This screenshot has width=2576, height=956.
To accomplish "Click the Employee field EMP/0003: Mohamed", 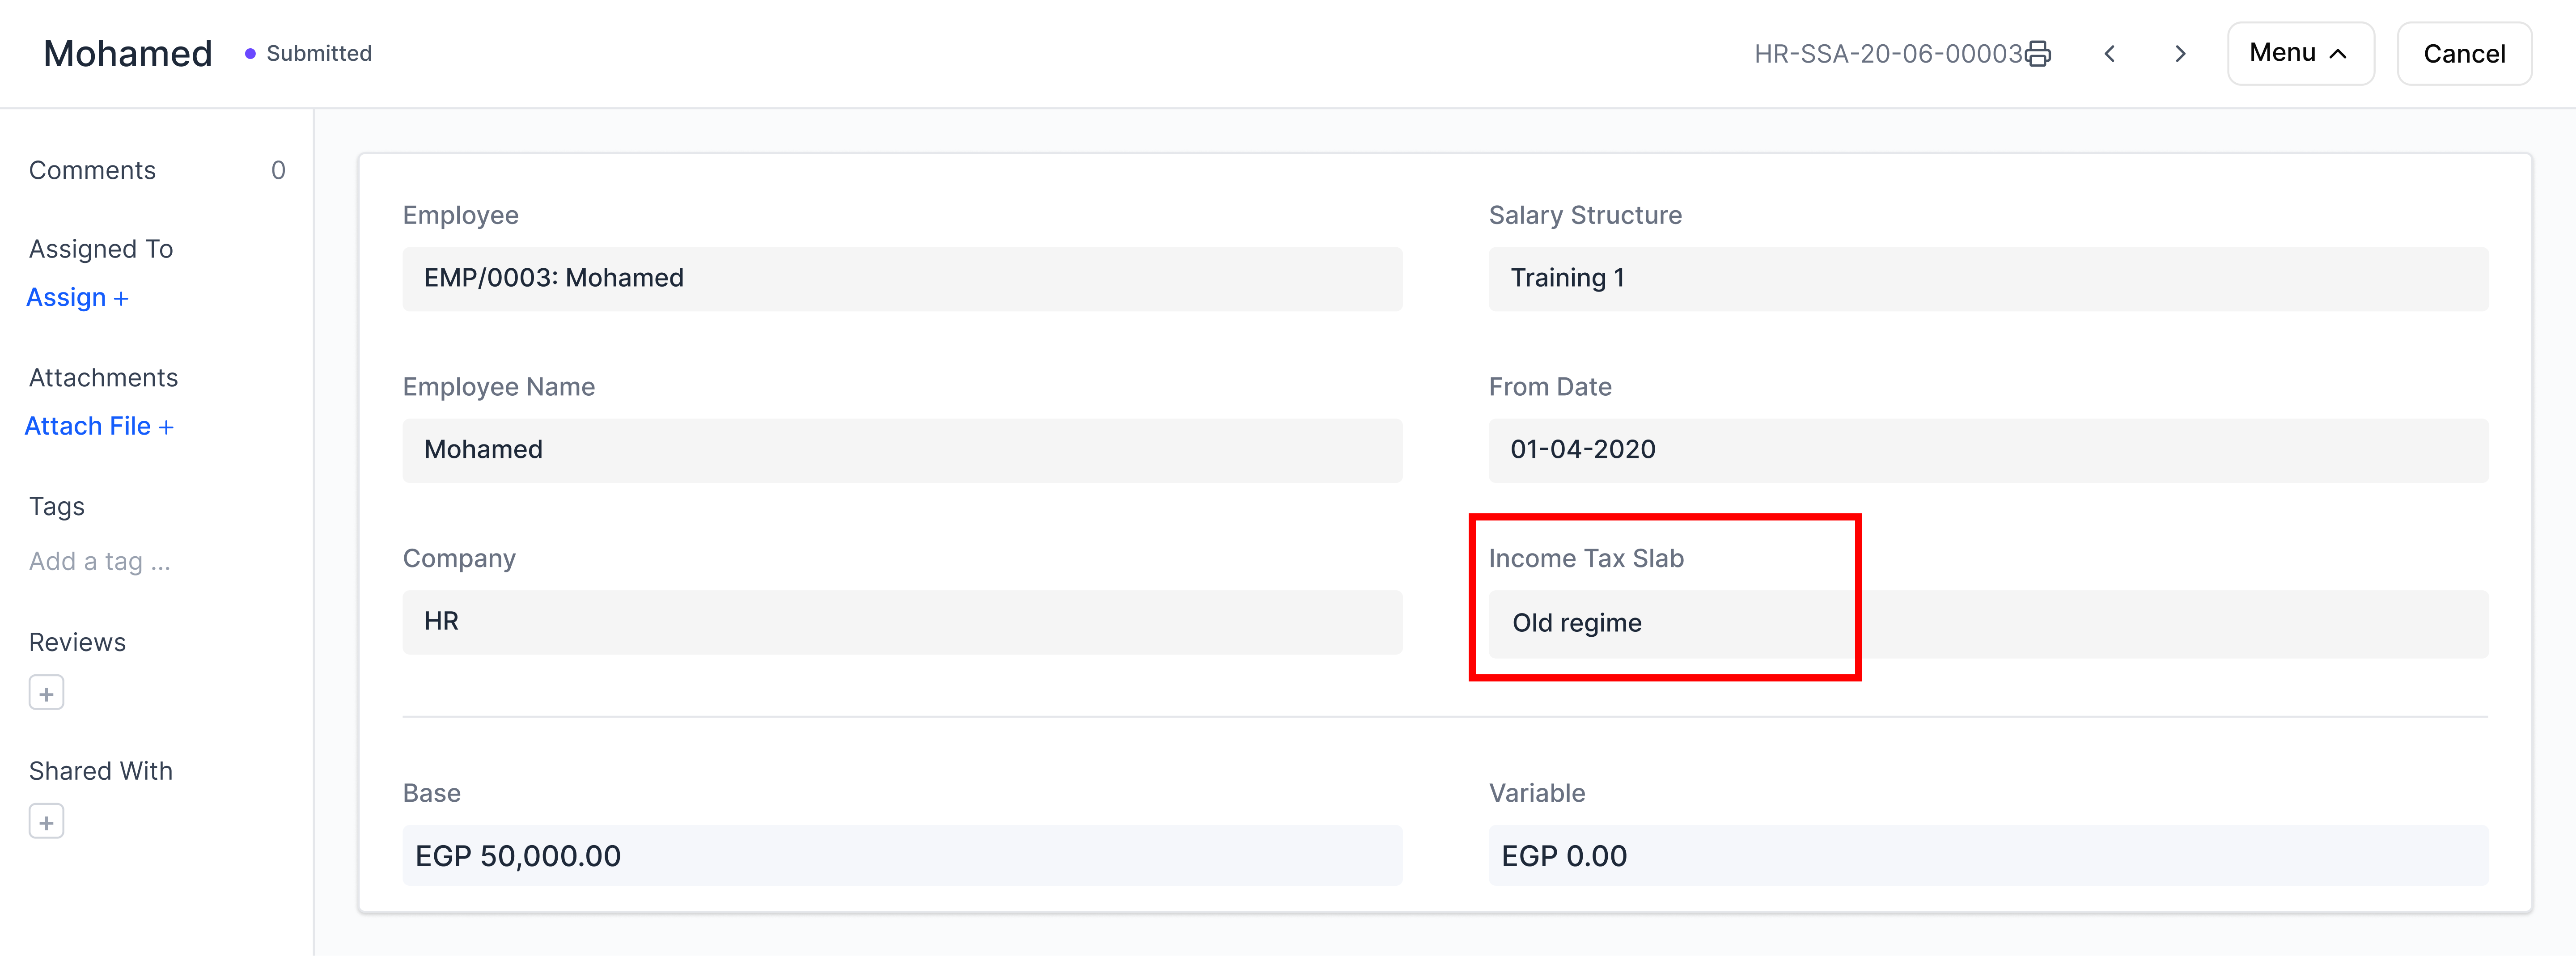I will [x=901, y=279].
